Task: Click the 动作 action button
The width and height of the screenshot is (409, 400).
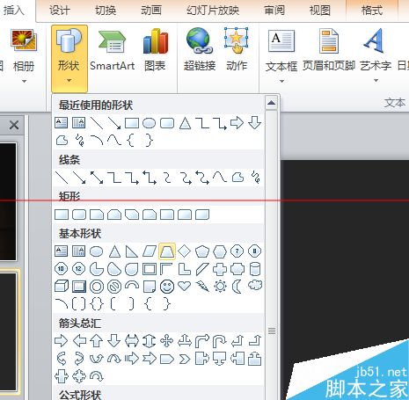Action: 237,50
